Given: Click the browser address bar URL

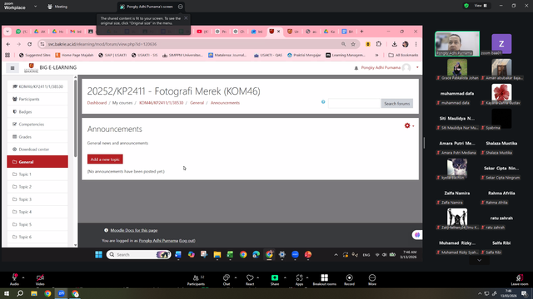Looking at the screenshot, I should pos(102,44).
